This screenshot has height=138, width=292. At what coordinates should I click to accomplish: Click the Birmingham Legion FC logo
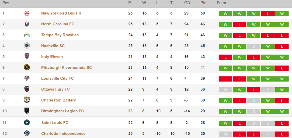click(27, 111)
